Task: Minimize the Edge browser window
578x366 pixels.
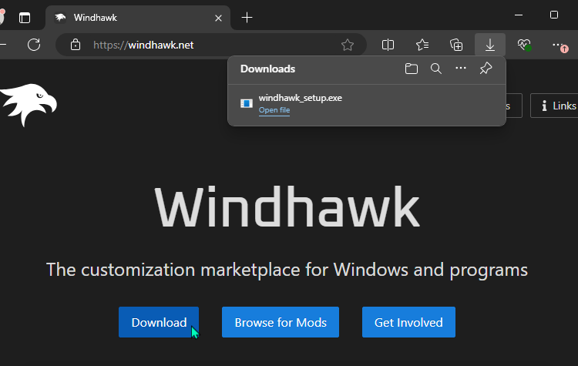Action: tap(519, 15)
